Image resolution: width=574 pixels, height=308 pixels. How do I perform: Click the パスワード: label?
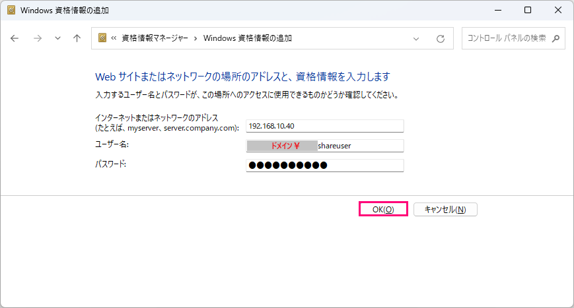[x=110, y=164]
